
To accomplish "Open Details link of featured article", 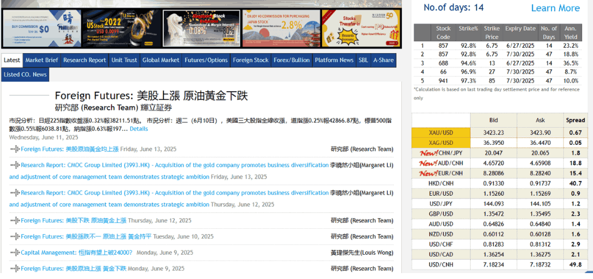I will click(139, 129).
